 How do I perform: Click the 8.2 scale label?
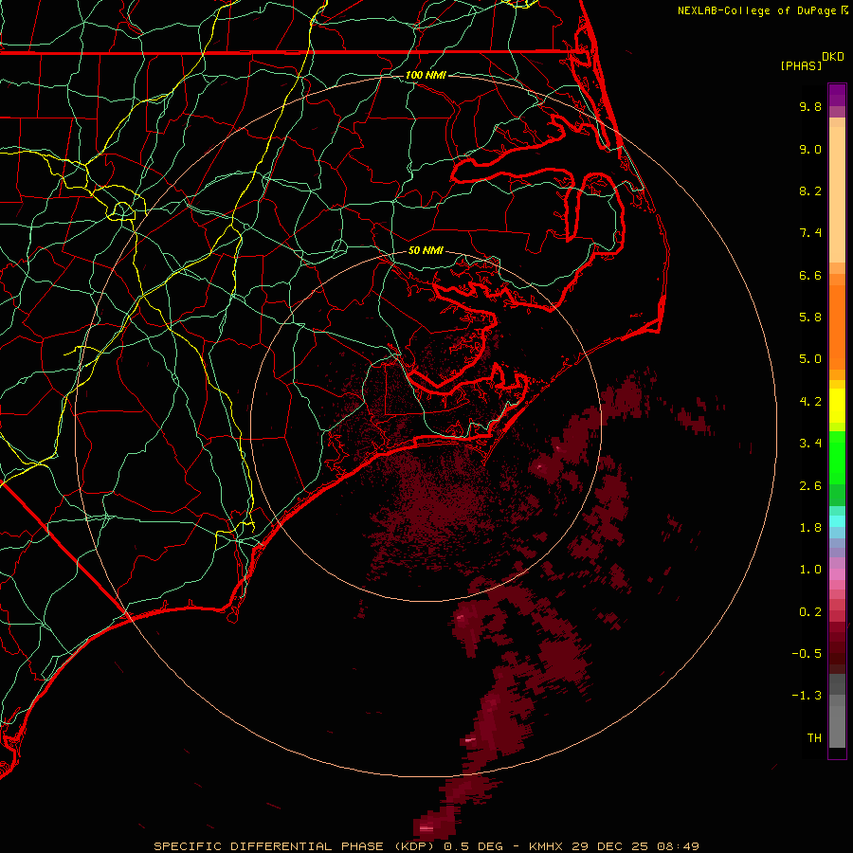(810, 191)
